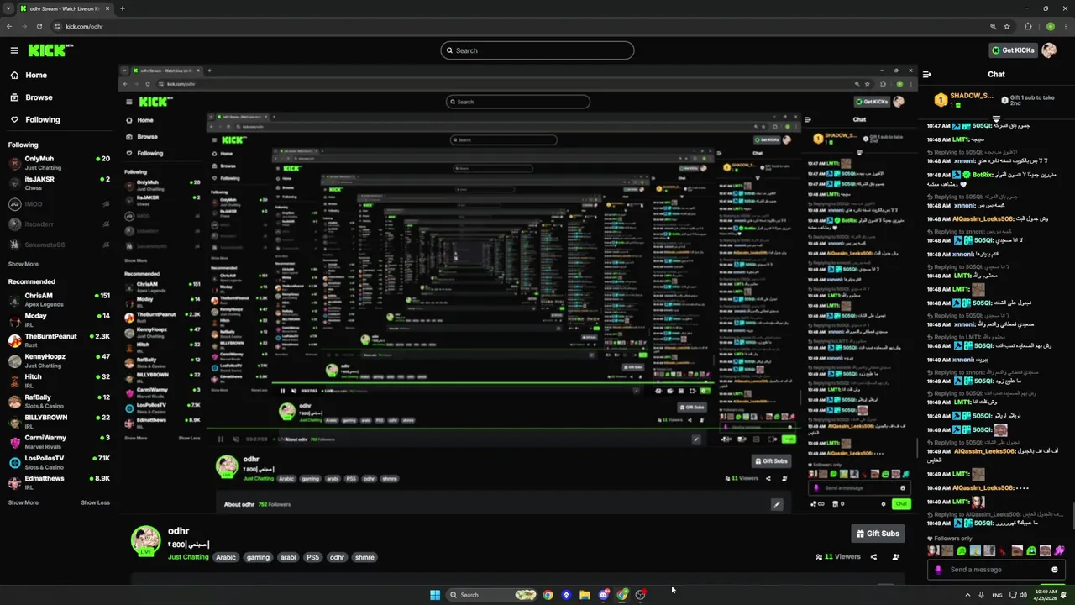Go back in browser
This screenshot has height=605, width=1075.
(9, 26)
